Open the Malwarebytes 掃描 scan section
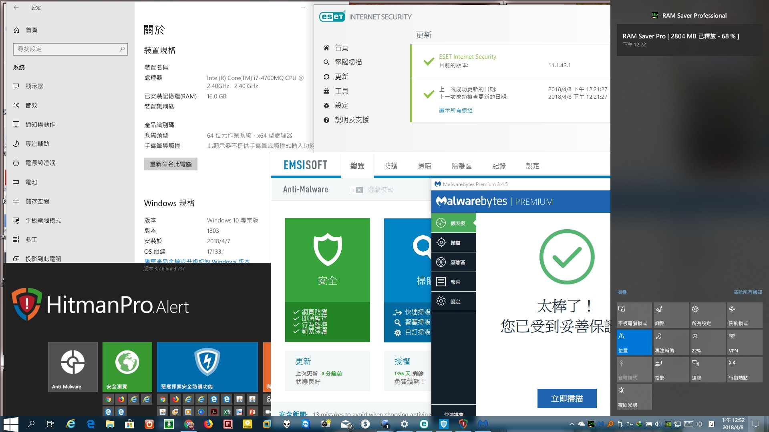This screenshot has width=769, height=432. pyautogui.click(x=453, y=243)
